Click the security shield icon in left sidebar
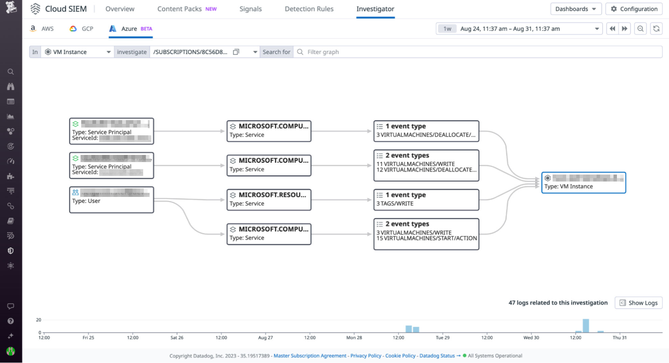The image size is (669, 363). [10, 250]
